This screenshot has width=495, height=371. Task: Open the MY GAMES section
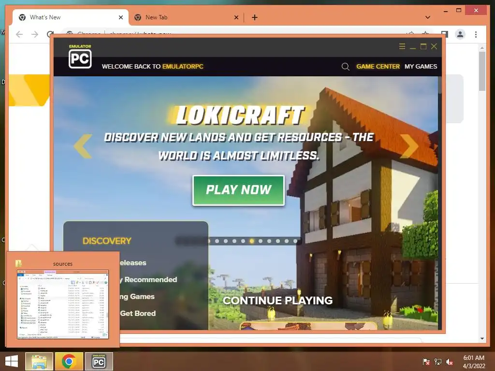click(x=421, y=67)
